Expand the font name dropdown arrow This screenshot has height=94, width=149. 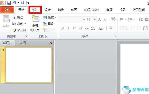84,20
